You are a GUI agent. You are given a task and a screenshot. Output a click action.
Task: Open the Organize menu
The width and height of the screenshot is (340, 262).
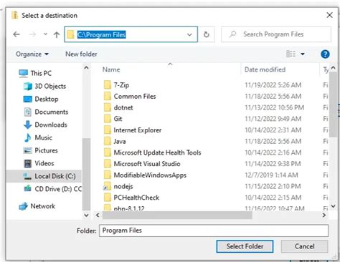tap(32, 54)
